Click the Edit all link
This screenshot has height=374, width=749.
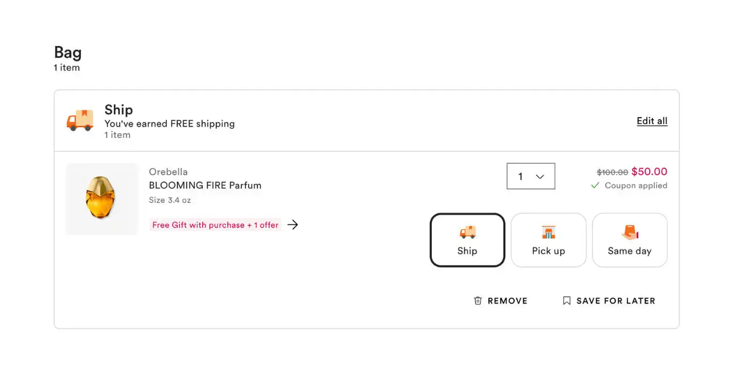[x=652, y=121]
